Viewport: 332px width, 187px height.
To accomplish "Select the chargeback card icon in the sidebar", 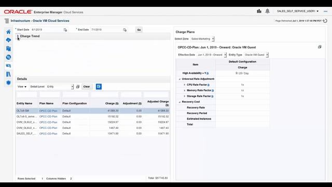I will 8,66.
